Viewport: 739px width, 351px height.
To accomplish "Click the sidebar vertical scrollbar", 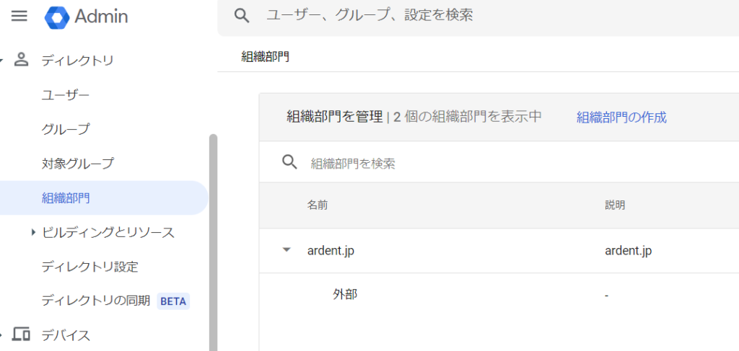I will pos(213,238).
